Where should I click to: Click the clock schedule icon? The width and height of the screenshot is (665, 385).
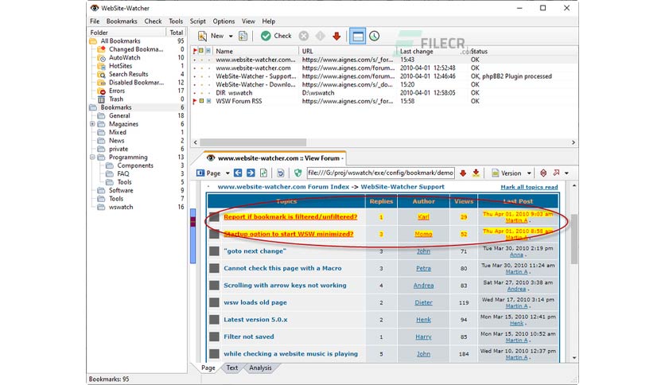click(x=374, y=36)
